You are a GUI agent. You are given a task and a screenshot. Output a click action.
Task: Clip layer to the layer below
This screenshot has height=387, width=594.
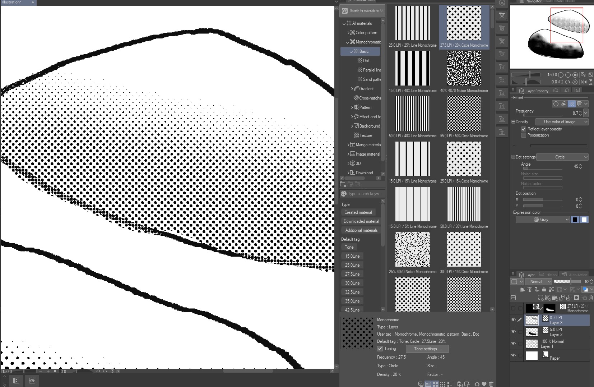click(x=523, y=289)
